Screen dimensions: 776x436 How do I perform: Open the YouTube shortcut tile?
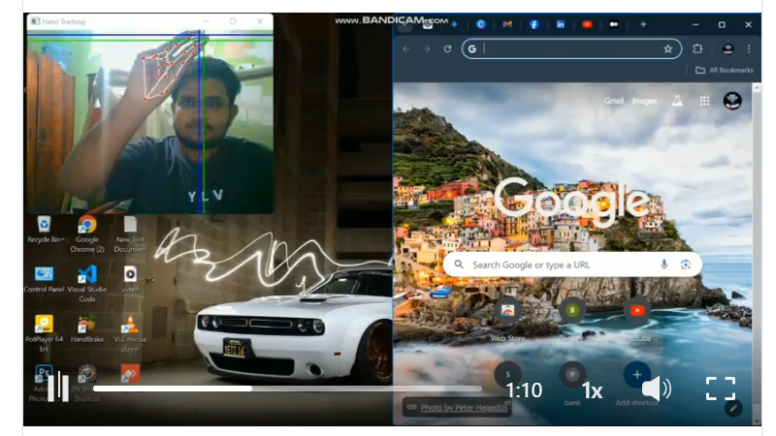[x=637, y=320]
